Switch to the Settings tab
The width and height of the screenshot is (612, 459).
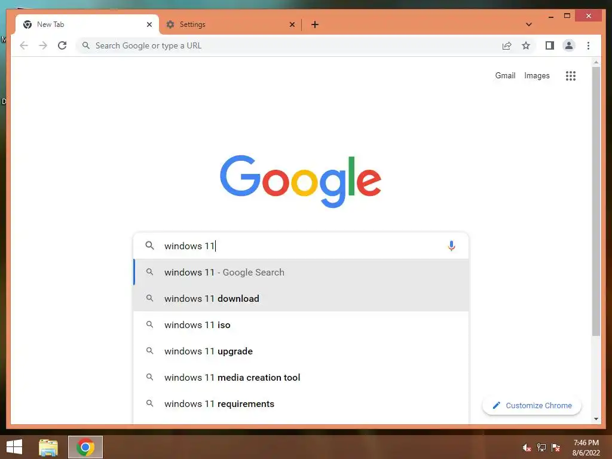230,25
